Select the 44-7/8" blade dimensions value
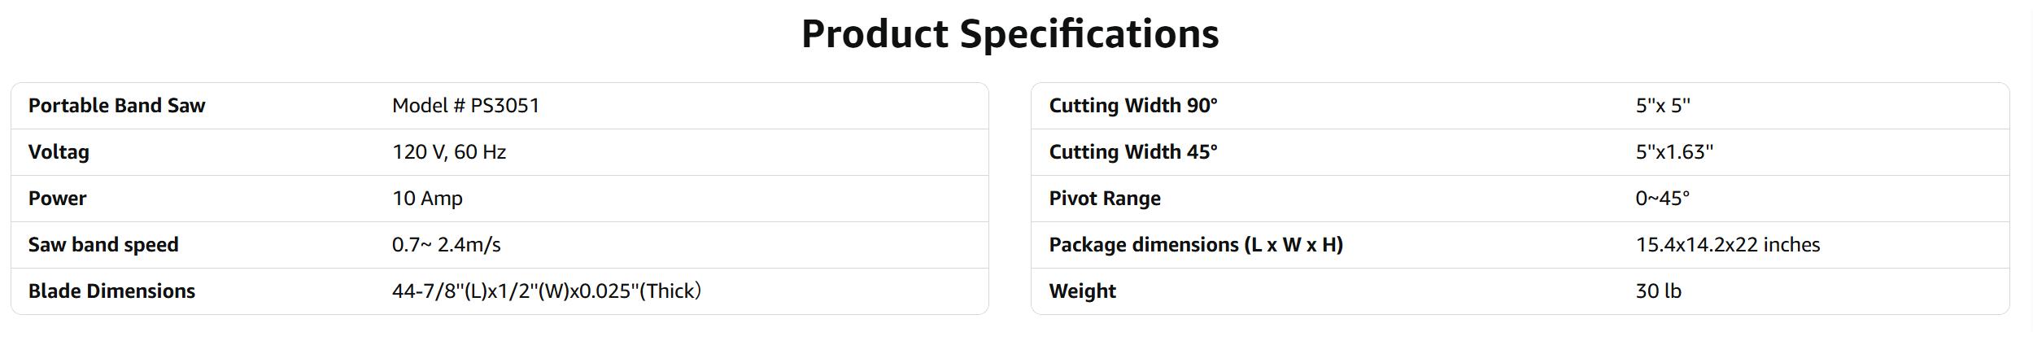This screenshot has height=341, width=2033. click(546, 291)
